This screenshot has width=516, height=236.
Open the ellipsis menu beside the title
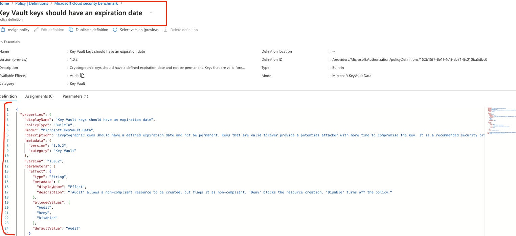point(152,13)
